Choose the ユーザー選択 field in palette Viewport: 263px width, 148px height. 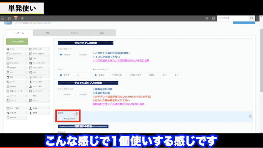40,81
